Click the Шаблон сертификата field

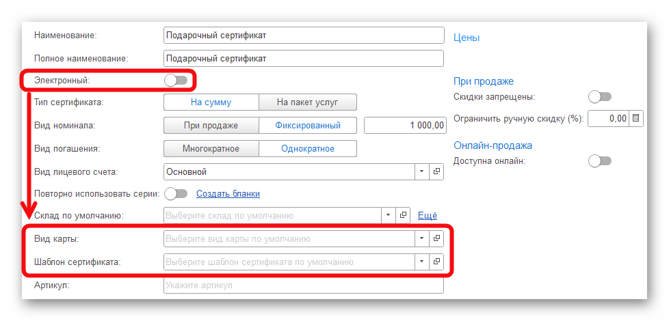[289, 262]
